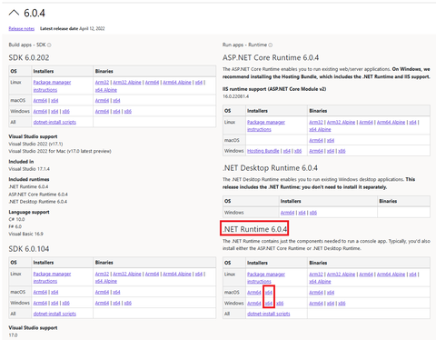Click info icon beside Build apps - SDK

49,45
